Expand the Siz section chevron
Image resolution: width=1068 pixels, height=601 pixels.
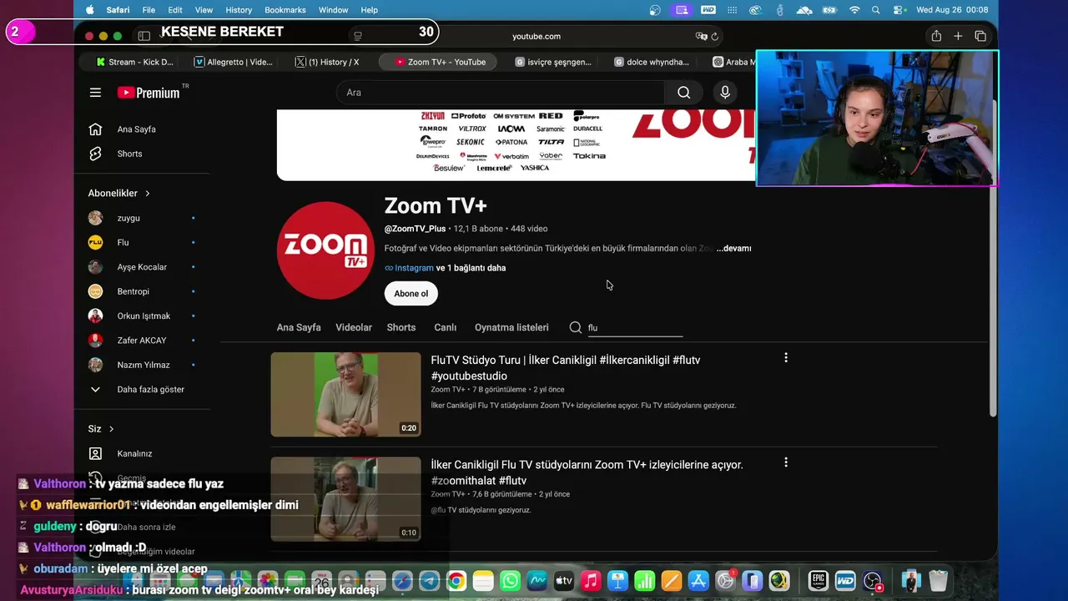[x=111, y=429]
